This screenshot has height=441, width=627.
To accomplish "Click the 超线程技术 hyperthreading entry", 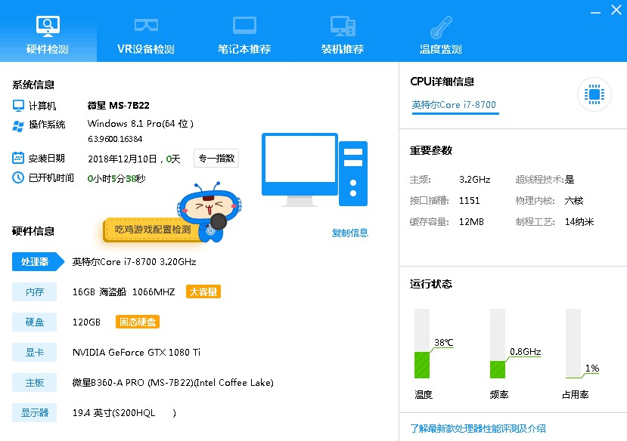I will 545,180.
